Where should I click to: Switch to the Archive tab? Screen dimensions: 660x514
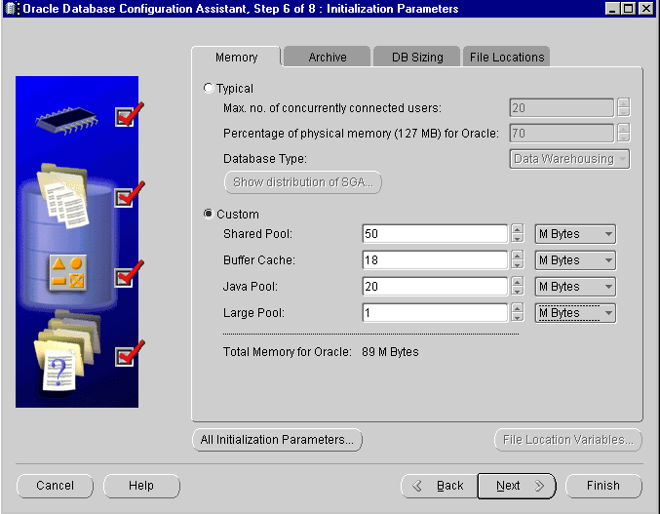pos(328,58)
